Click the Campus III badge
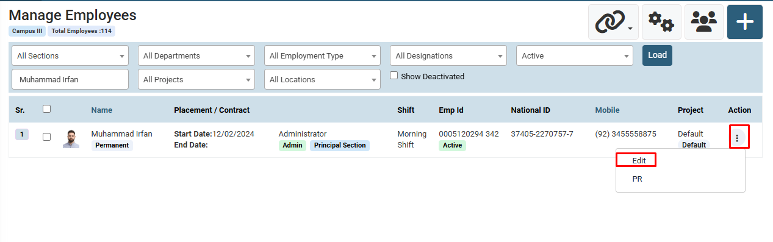The width and height of the screenshot is (773, 242). coord(27,30)
